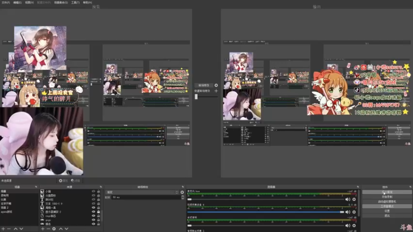Screen dimensions: 413x232
Task: Mute the 麦克风/Aux channel via speaker icon
Action: [347, 200]
